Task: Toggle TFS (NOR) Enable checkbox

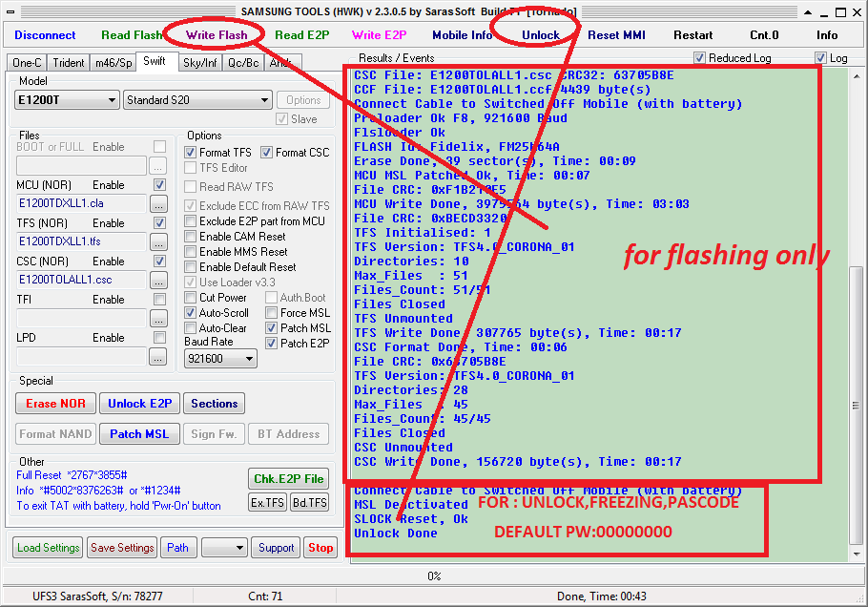Action: (159, 223)
